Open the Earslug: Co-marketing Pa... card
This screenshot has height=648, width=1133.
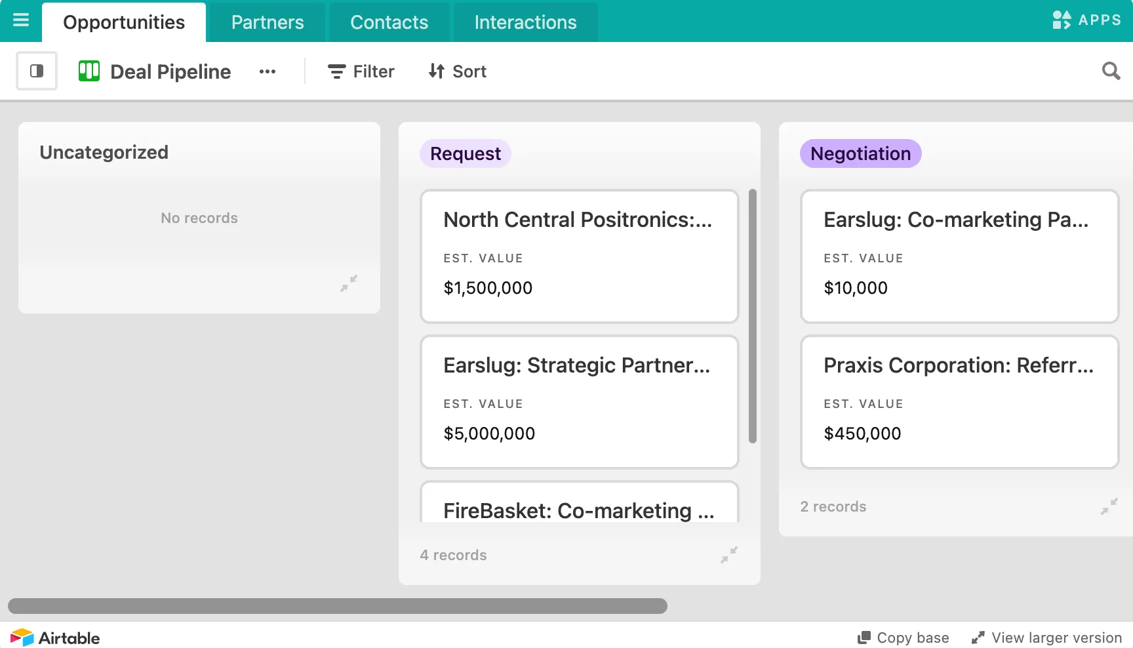pyautogui.click(x=960, y=256)
